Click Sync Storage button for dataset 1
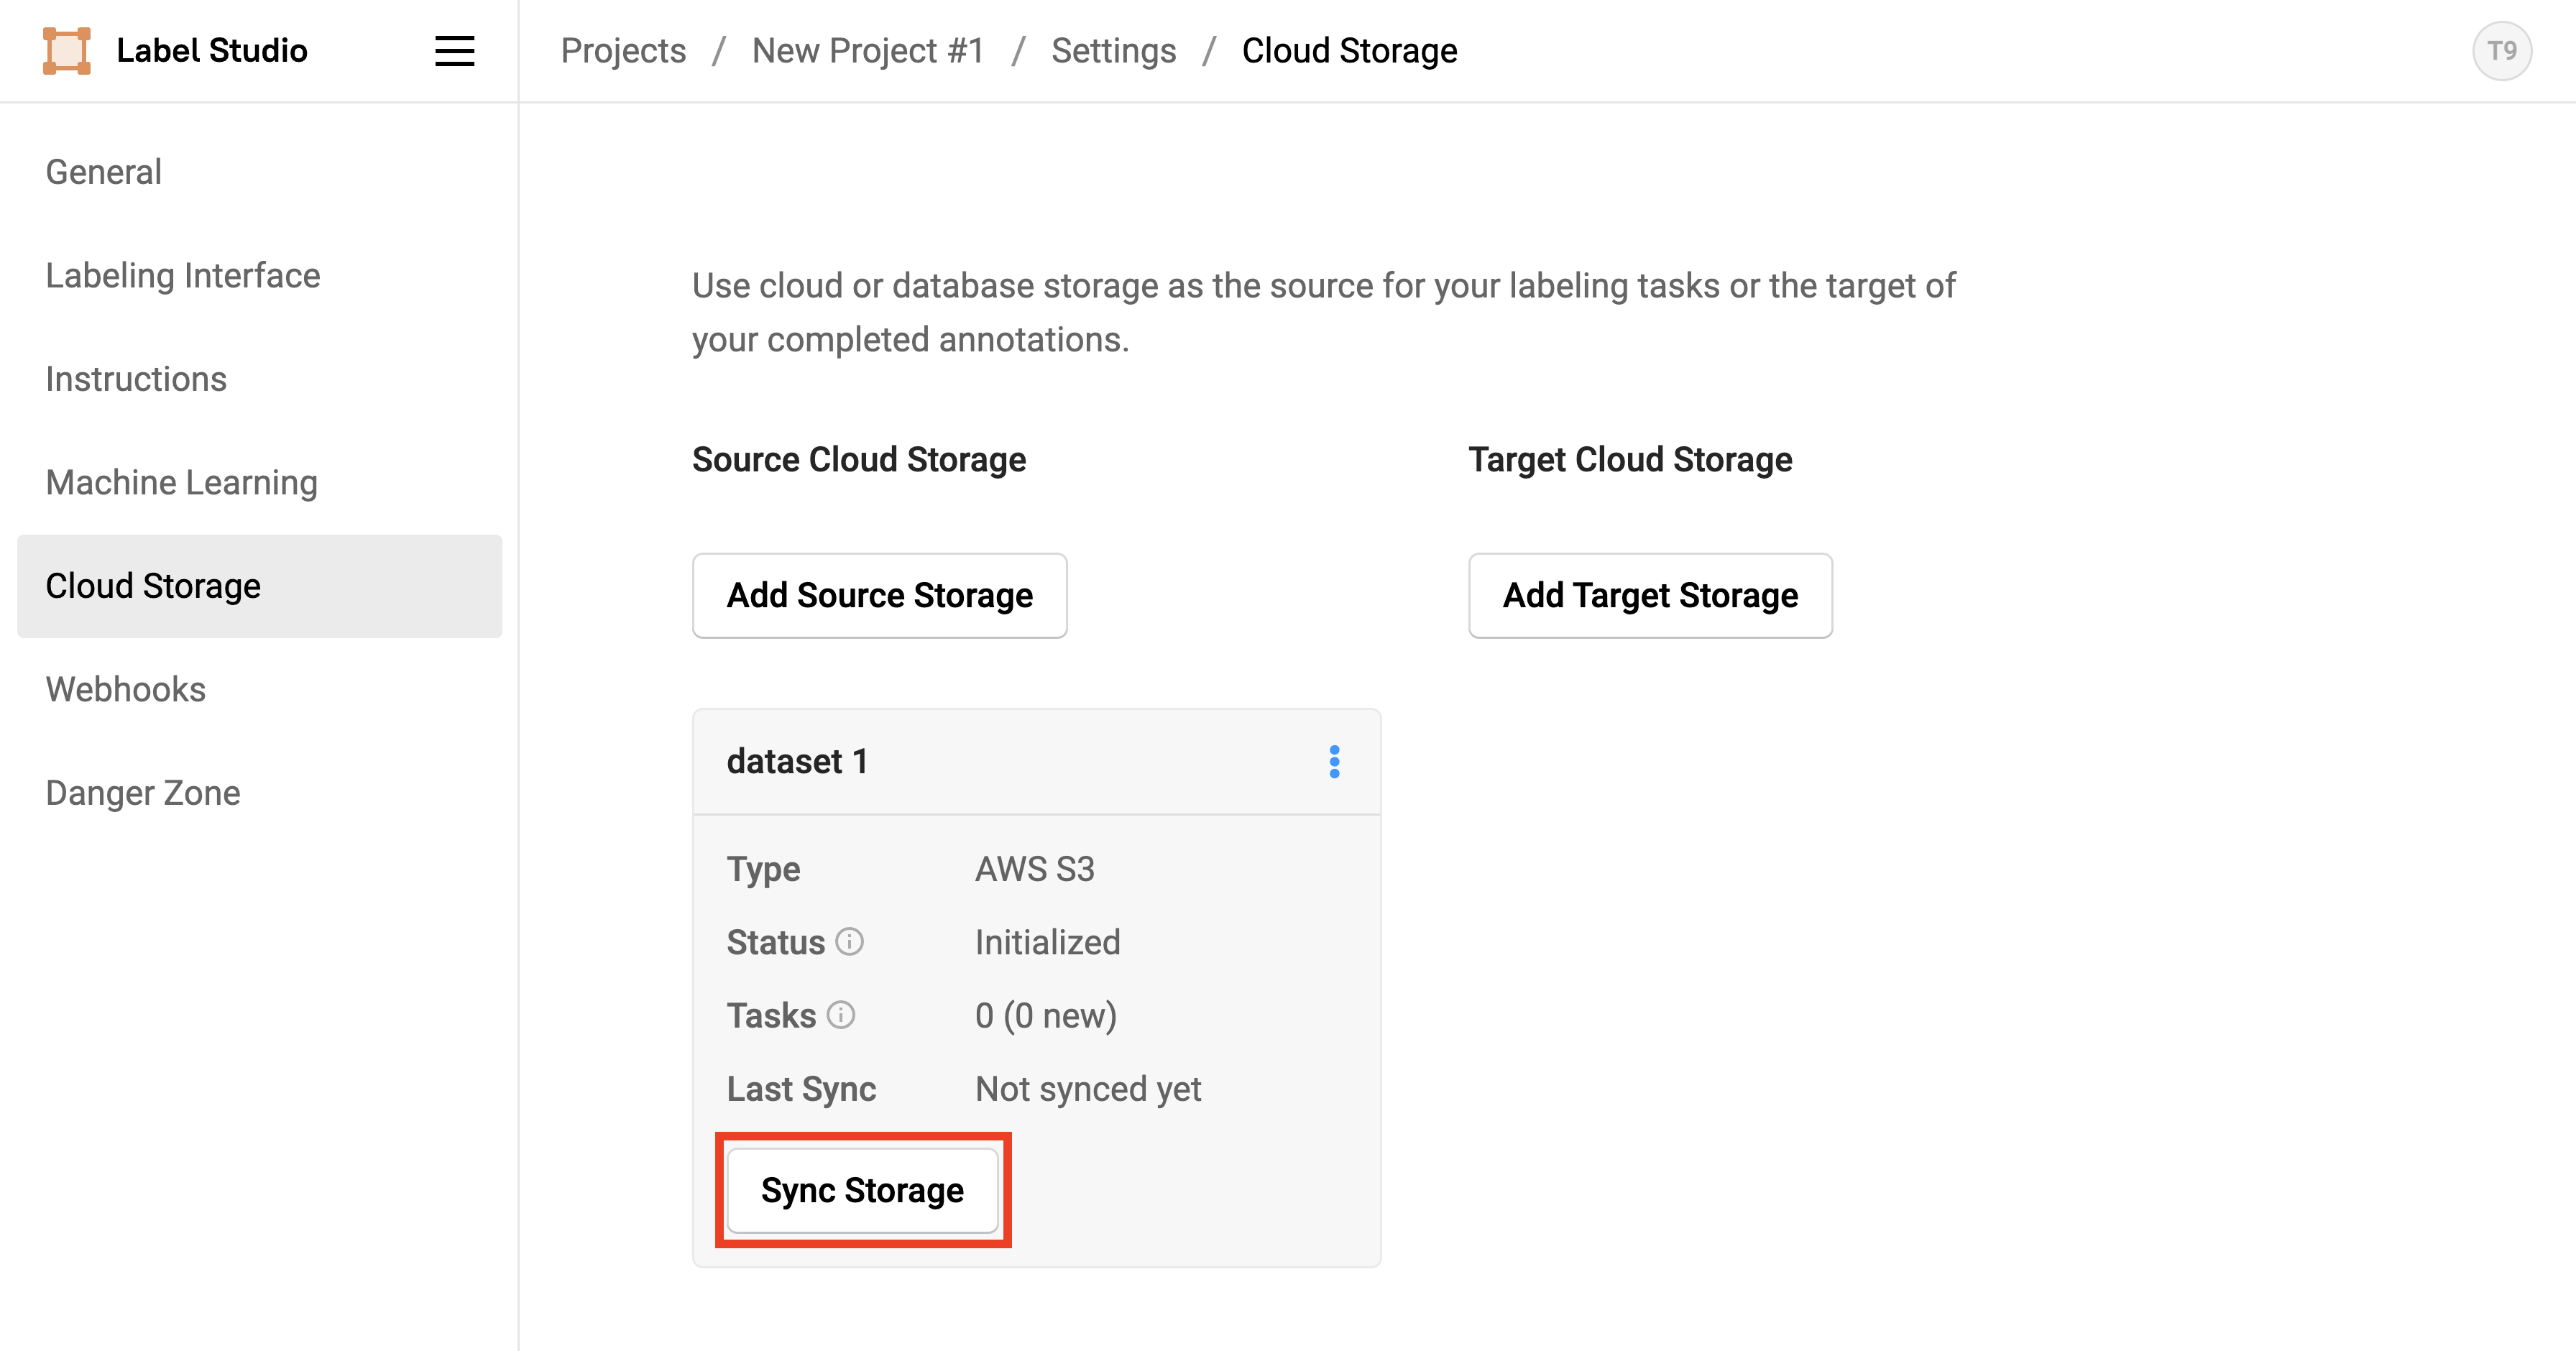 (x=862, y=1191)
